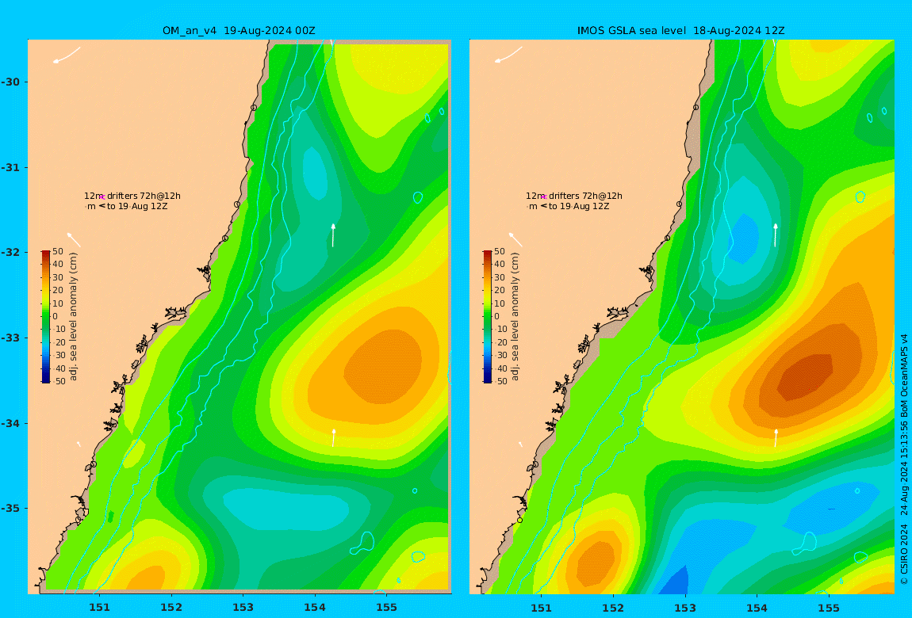Image resolution: width=912 pixels, height=618 pixels.
Task: Click the '-30' latitude axis label
Action: [x=10, y=82]
